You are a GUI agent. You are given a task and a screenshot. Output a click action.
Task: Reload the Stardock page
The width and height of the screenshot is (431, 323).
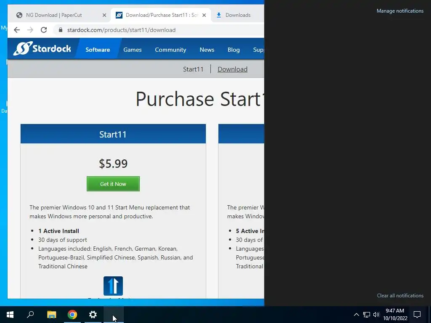[44, 30]
